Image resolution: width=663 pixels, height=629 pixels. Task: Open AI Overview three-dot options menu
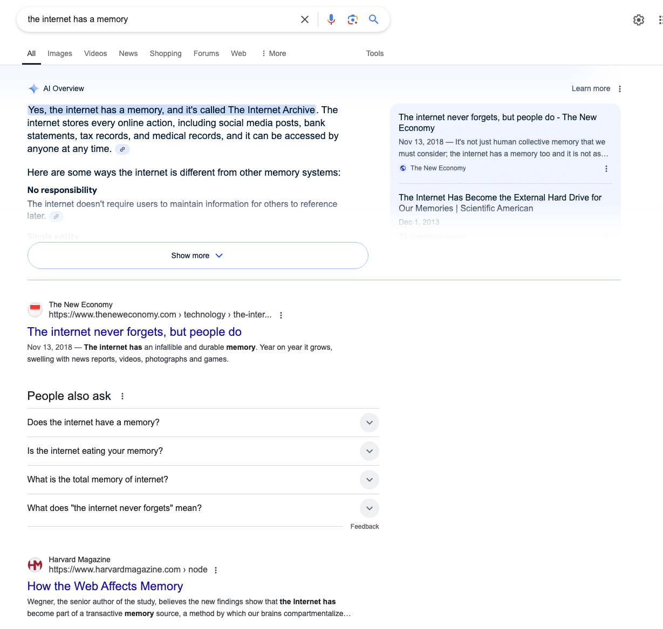click(620, 89)
